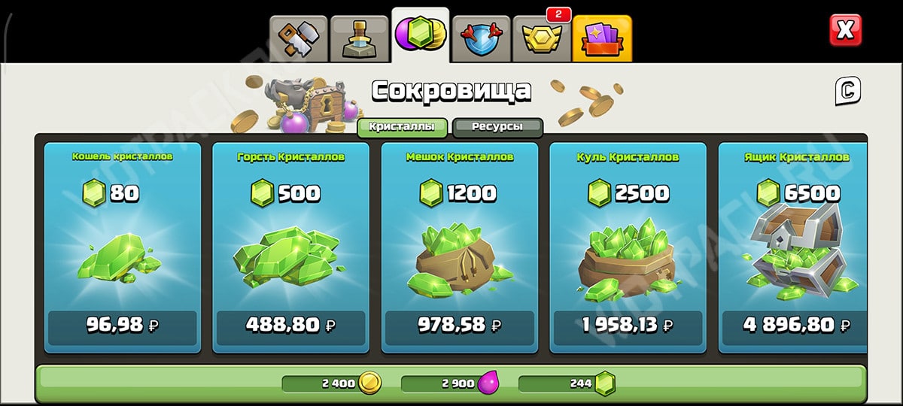Close the shop with red X

845,30
